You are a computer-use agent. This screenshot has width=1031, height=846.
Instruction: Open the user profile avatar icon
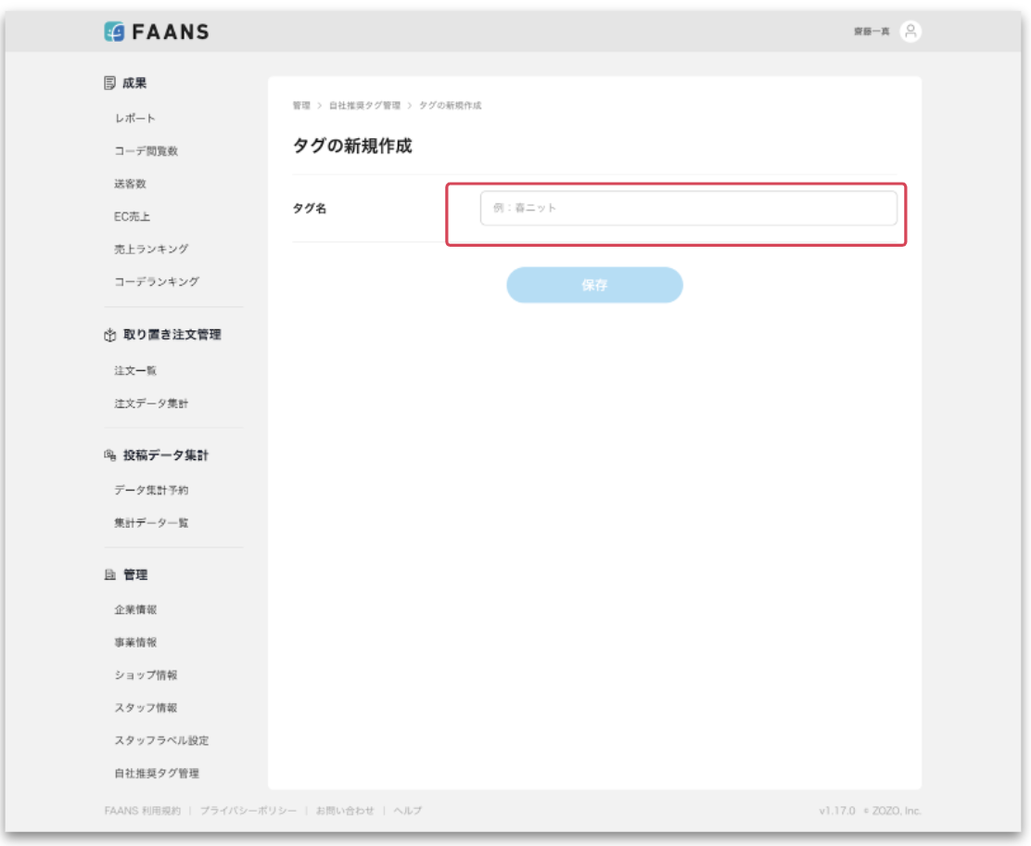tap(910, 32)
